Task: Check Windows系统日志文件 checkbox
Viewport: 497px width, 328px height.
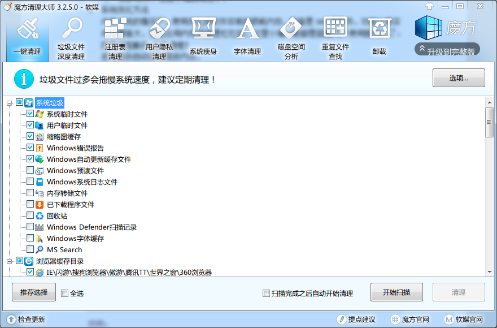Action: coord(30,182)
